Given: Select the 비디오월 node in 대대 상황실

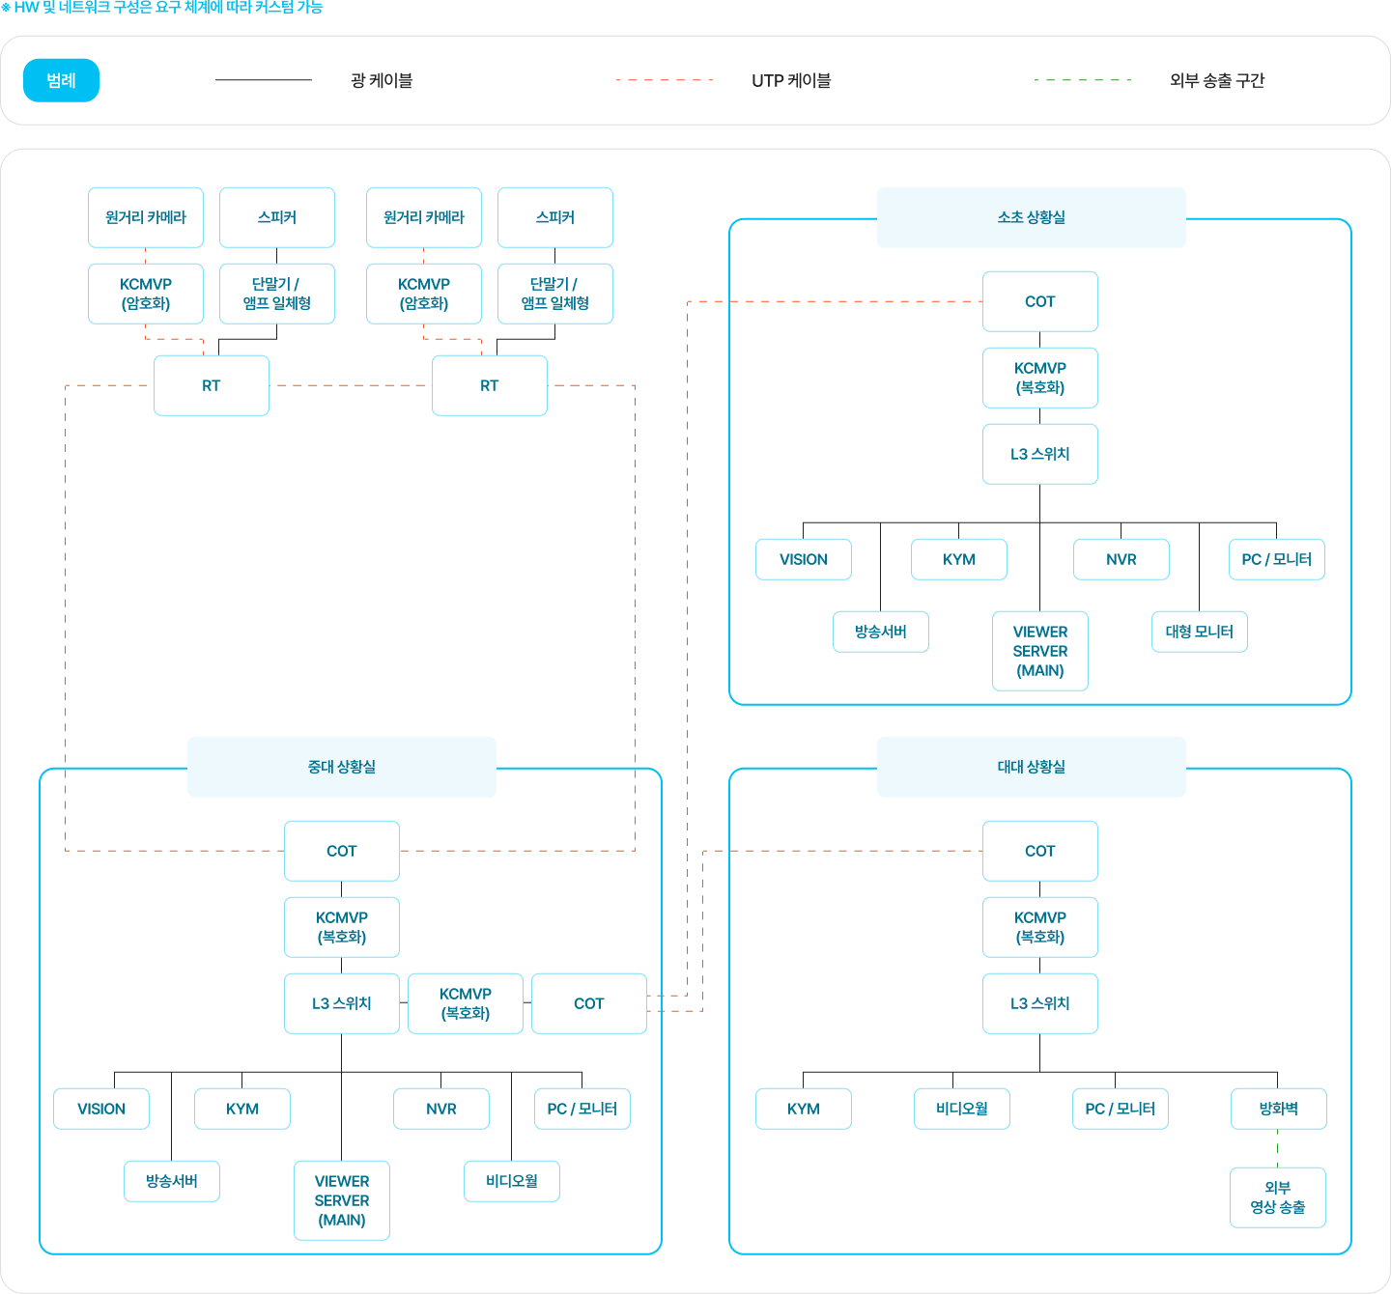Looking at the screenshot, I should point(961,1109).
